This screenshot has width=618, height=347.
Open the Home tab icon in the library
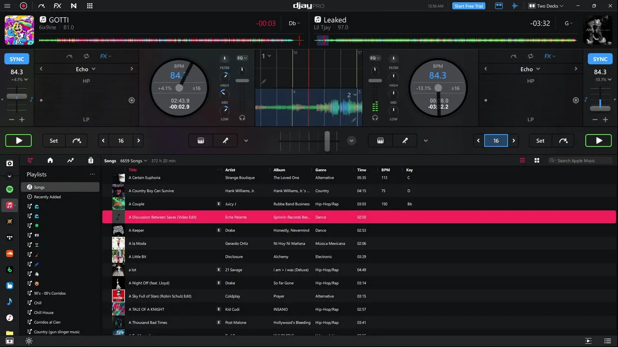coord(50,160)
